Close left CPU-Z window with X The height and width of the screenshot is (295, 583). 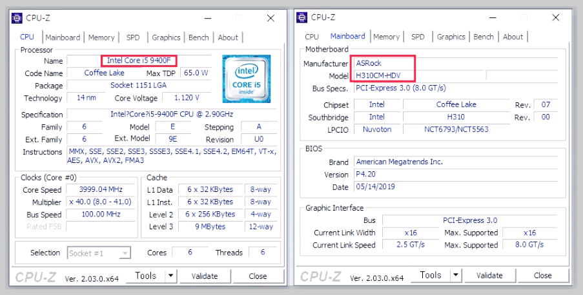pyautogui.click(x=271, y=18)
